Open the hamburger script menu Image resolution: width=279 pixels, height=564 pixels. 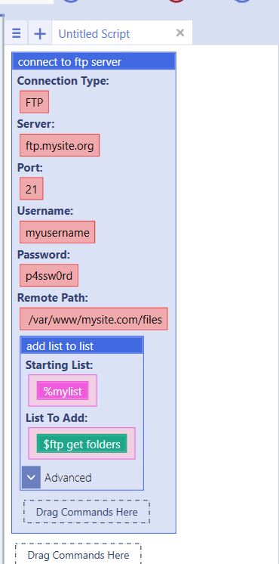tap(16, 33)
